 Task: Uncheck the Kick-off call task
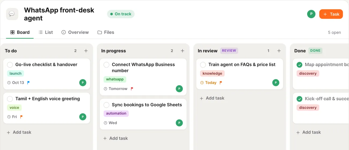click(x=299, y=99)
